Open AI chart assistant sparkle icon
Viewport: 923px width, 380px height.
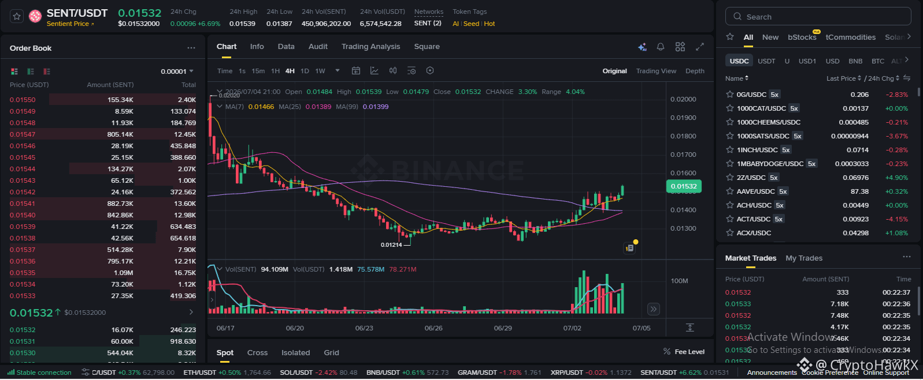pos(642,47)
